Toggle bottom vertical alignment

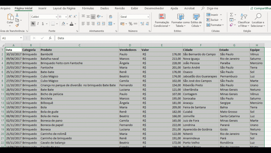coord(93,17)
